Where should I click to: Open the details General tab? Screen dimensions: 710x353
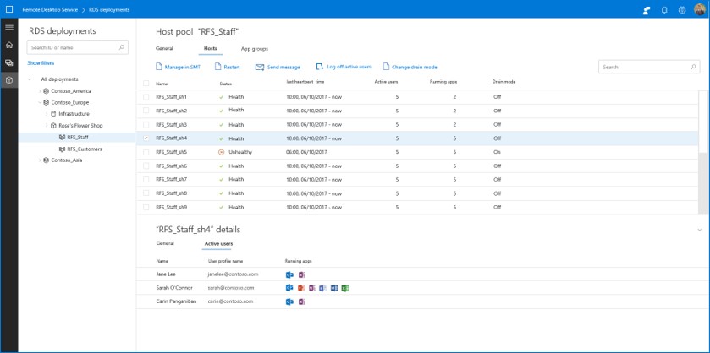click(x=165, y=243)
